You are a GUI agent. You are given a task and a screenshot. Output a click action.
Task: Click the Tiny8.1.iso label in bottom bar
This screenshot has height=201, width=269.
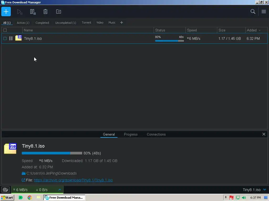tap(251, 190)
